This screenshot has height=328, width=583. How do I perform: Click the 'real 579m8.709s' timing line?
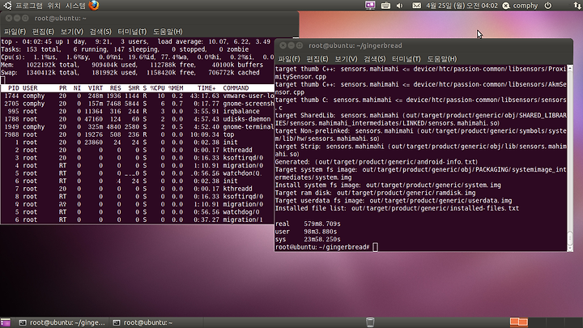click(x=308, y=224)
